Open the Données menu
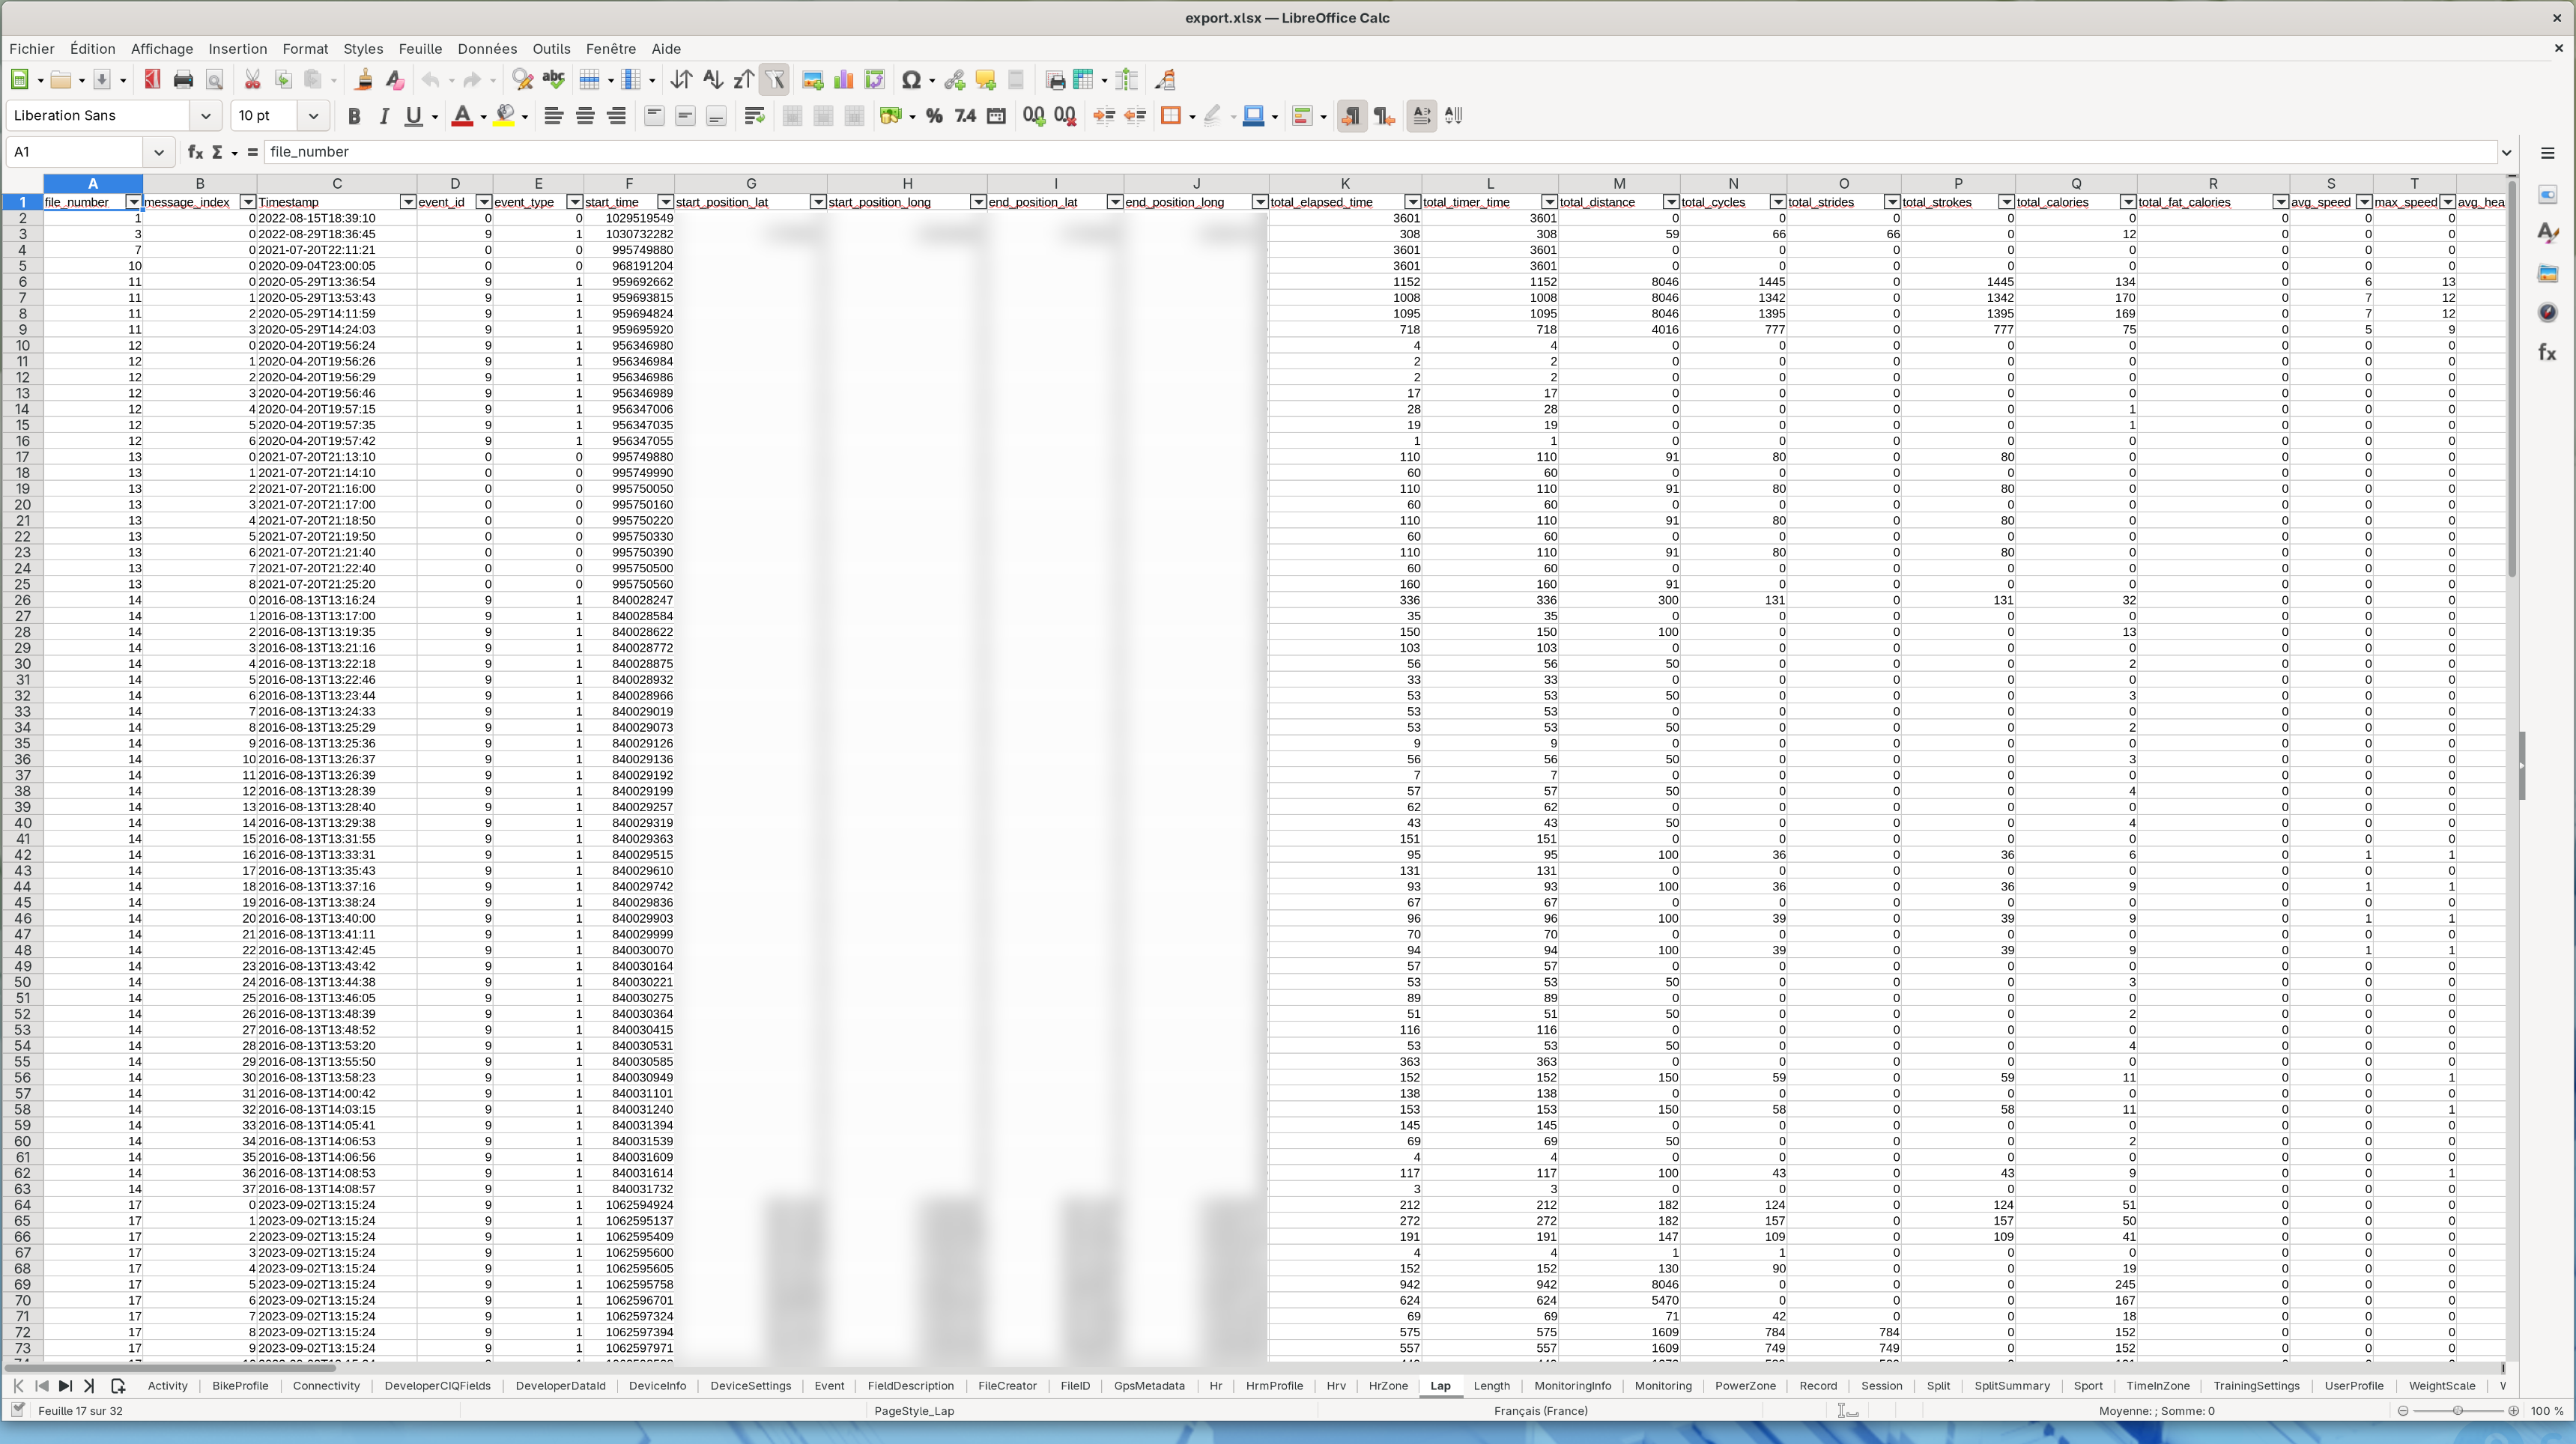 pyautogui.click(x=487, y=49)
